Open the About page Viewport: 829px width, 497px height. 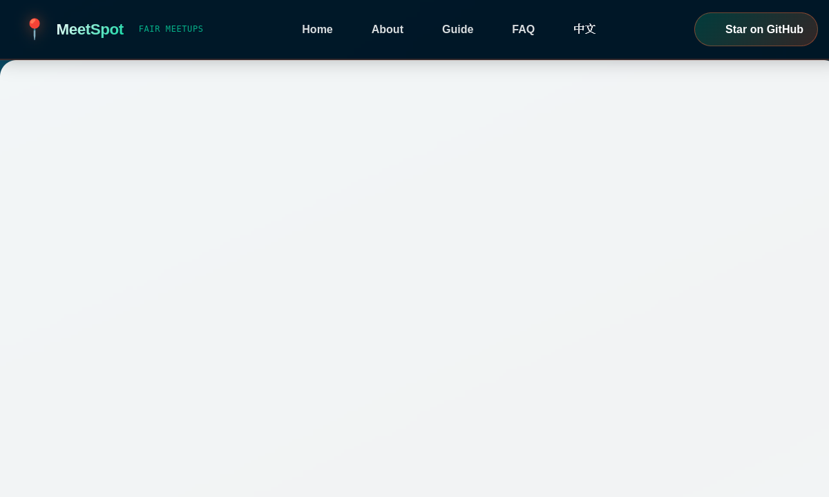[x=388, y=29]
